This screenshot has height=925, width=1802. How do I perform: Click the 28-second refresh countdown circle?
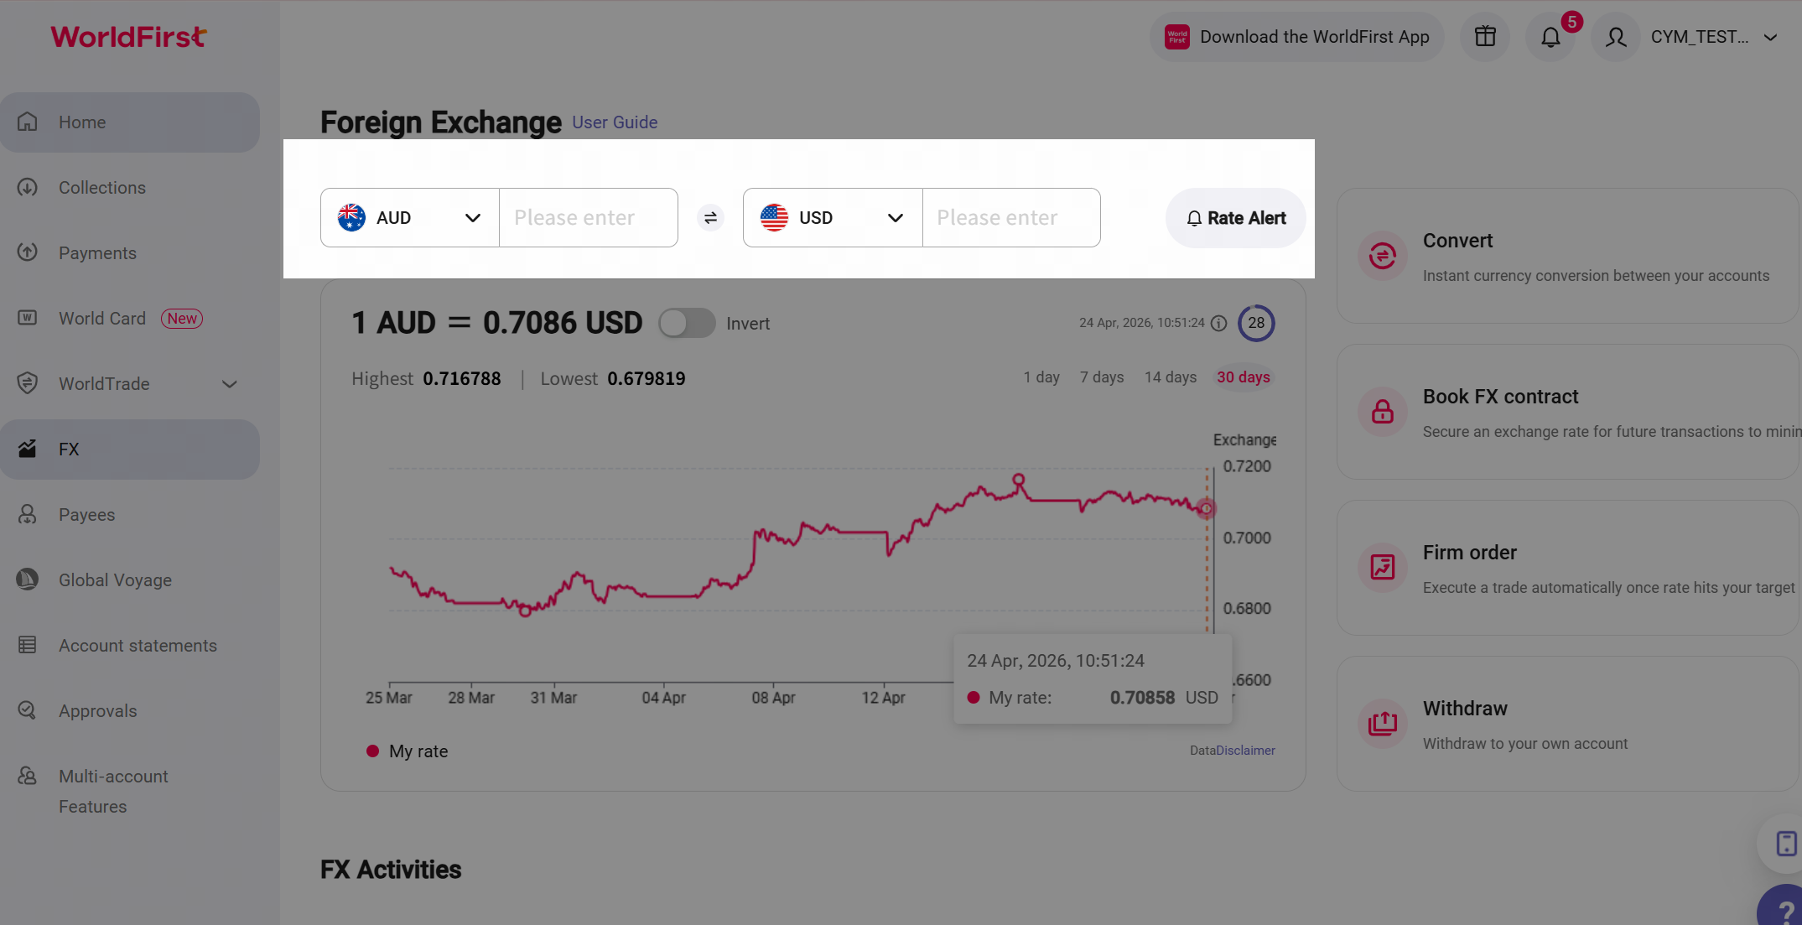[1256, 323]
